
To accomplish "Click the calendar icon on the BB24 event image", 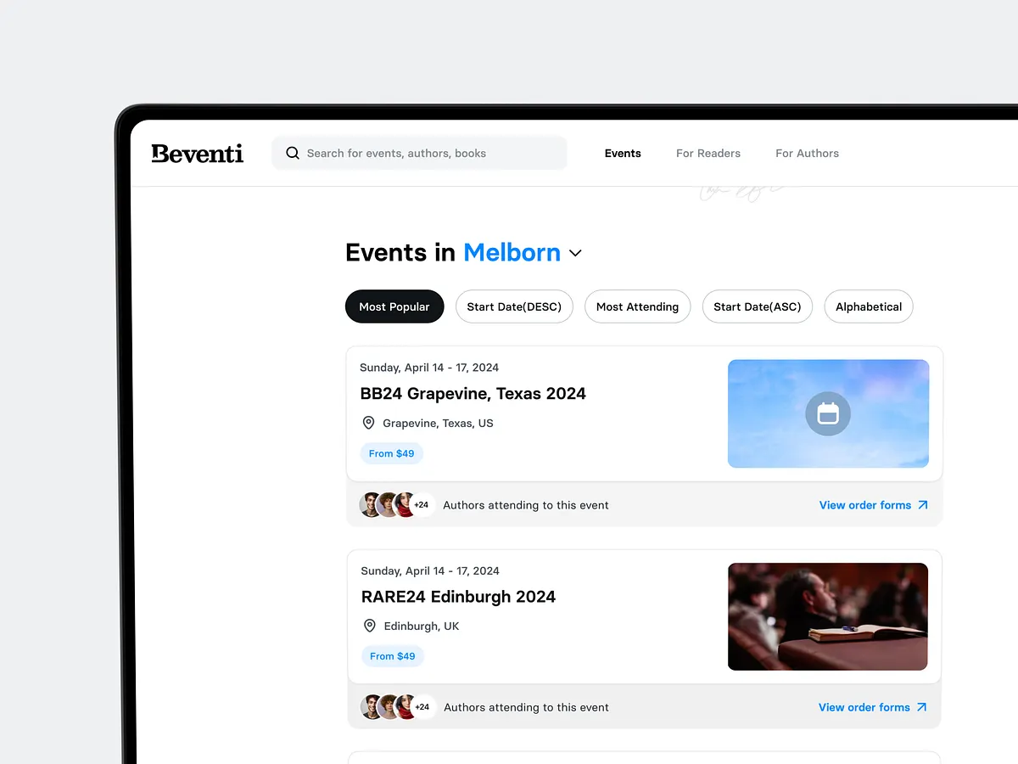I will (827, 413).
